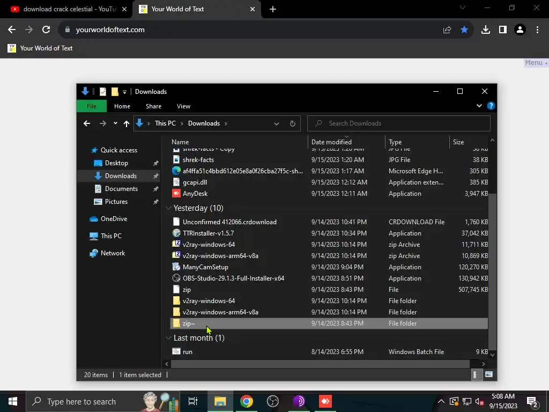The height and width of the screenshot is (412, 549).
Task: Open Chrome downloads icon
Action: click(x=486, y=30)
